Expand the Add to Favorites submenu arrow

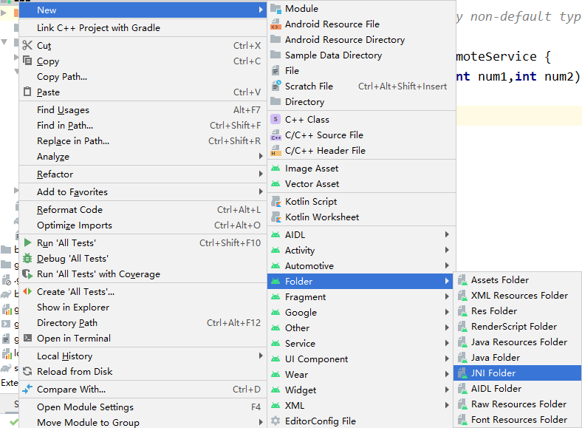point(261,191)
